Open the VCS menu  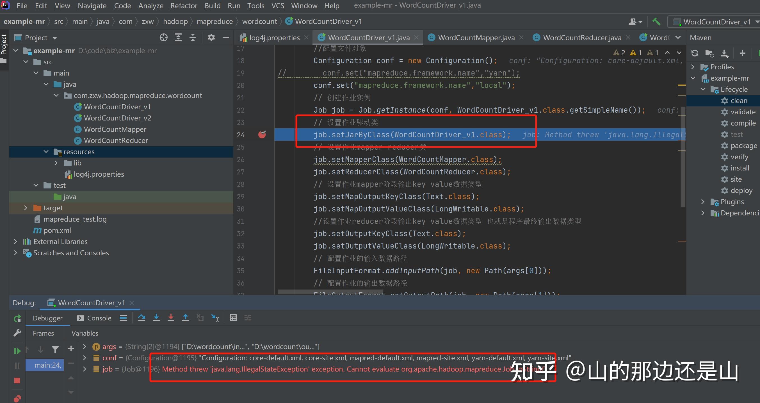pos(278,6)
